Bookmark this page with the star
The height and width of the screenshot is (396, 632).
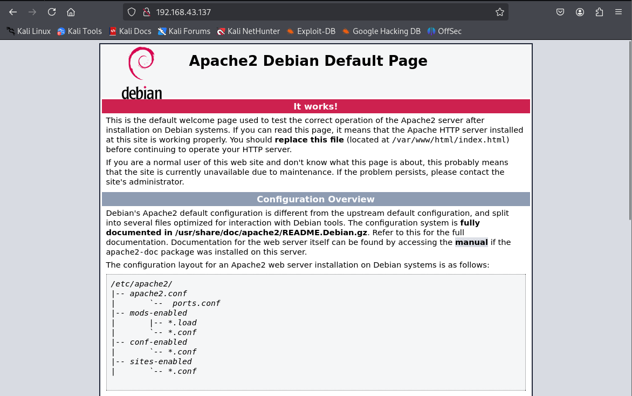(500, 12)
